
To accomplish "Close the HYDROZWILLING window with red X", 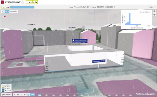I will tap(2, 2).
